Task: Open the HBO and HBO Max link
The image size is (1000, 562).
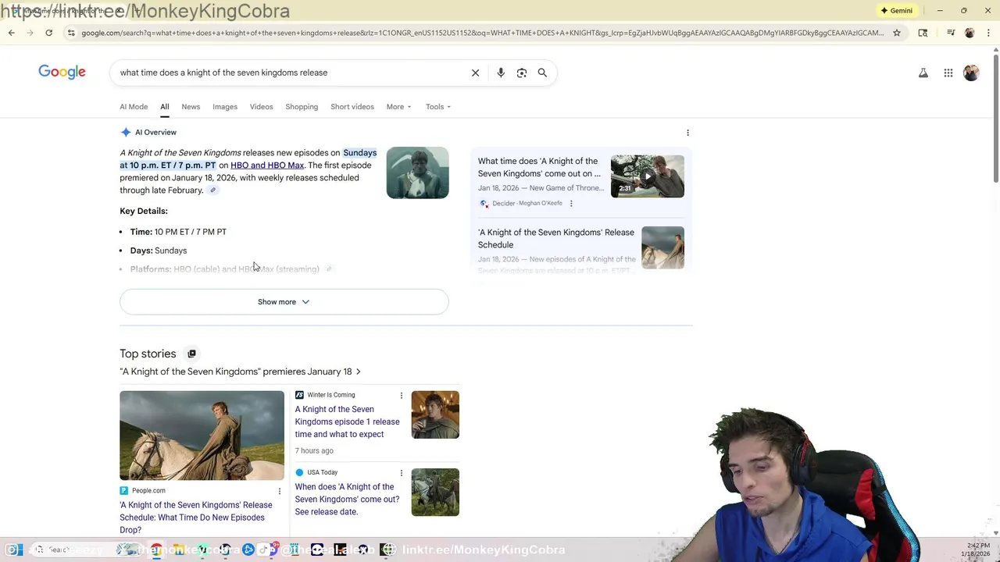Action: (x=267, y=165)
